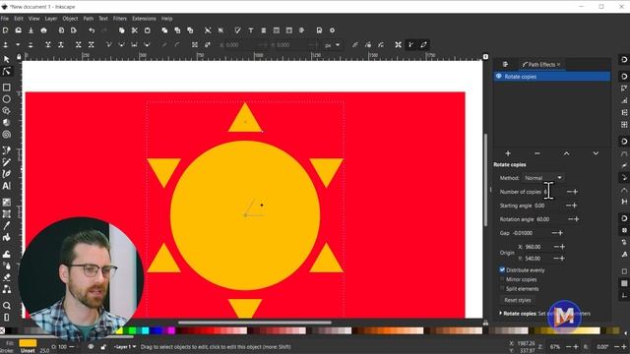Screen dimensions: 630x354
Task: Pick the magenta swatch in palette
Action: click(172, 330)
